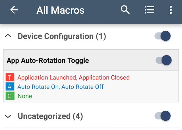Click the red T trigger icon

coord(10,77)
